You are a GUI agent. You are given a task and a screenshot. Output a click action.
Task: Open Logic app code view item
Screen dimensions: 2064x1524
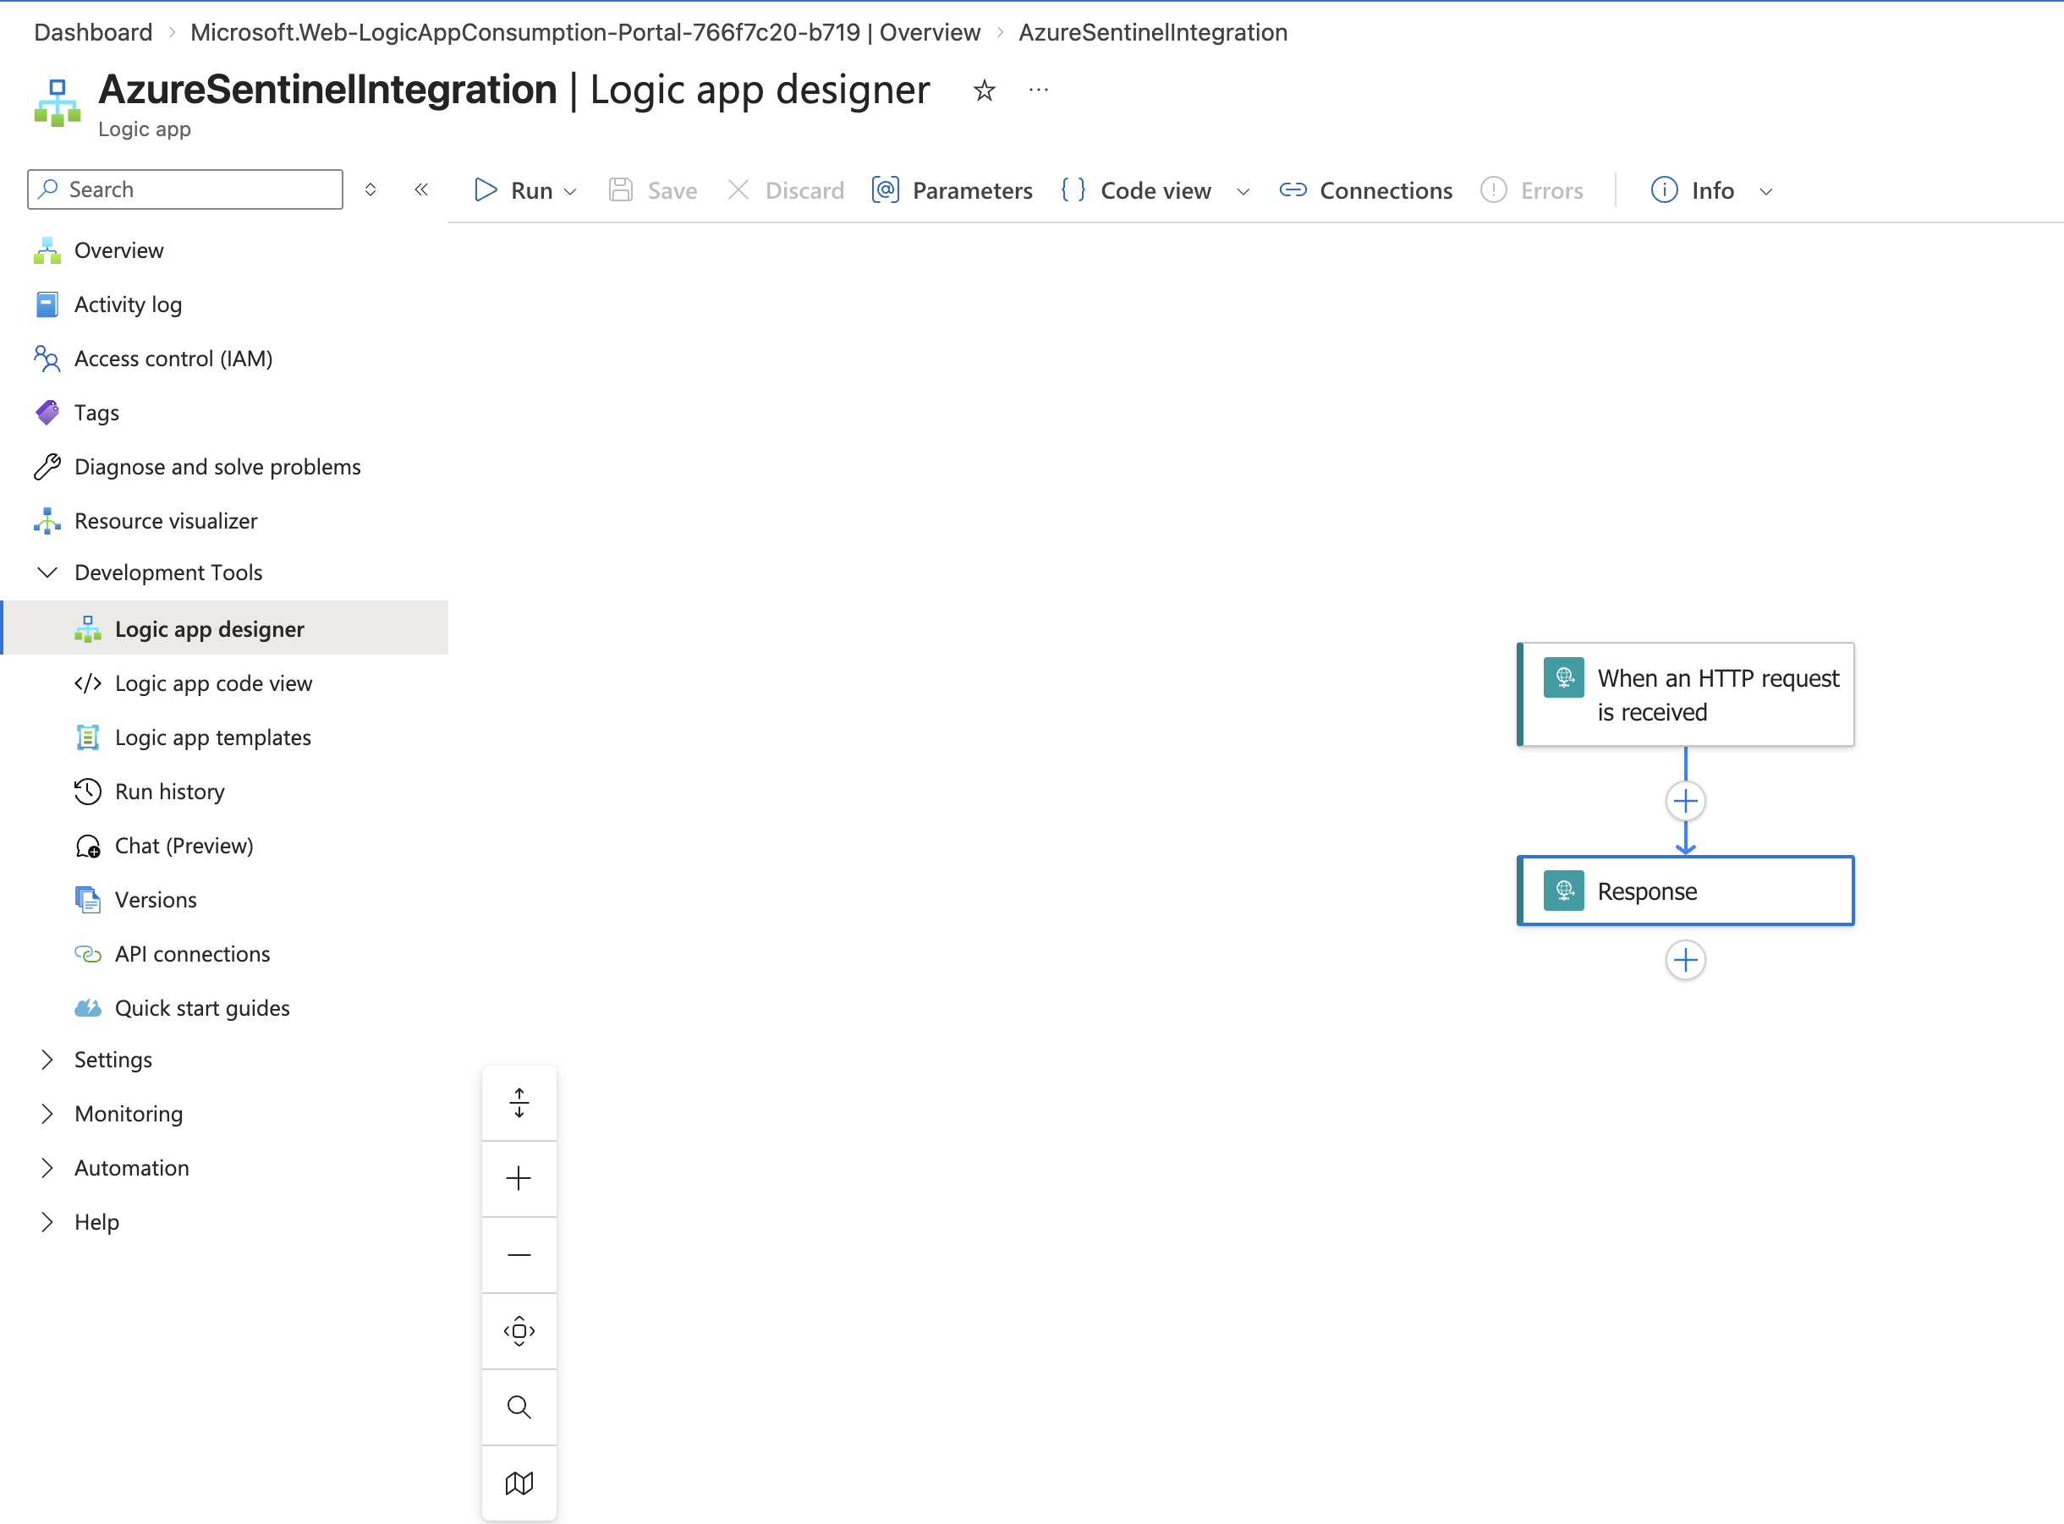(x=213, y=683)
